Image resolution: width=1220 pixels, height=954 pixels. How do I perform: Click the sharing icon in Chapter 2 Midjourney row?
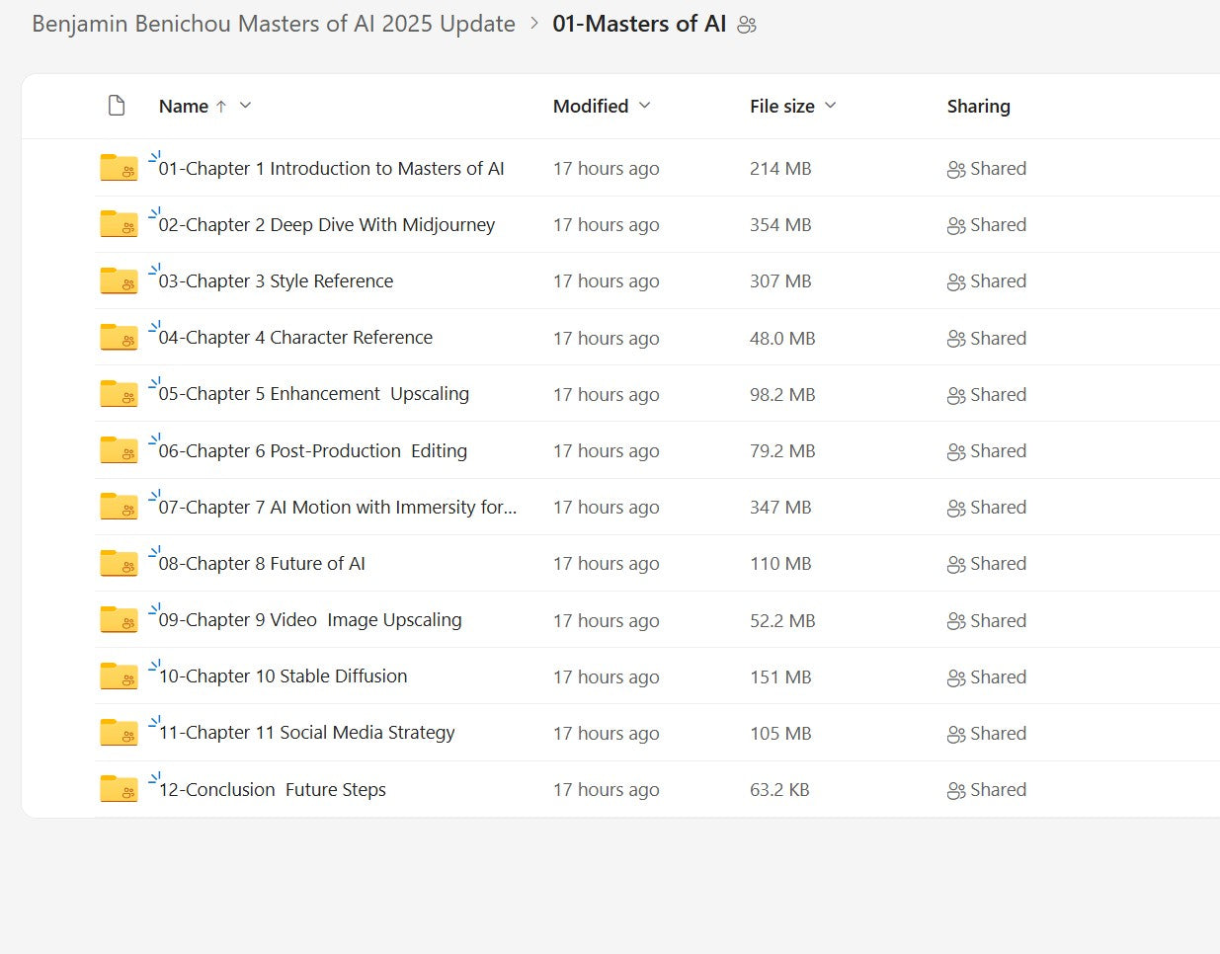955,226
